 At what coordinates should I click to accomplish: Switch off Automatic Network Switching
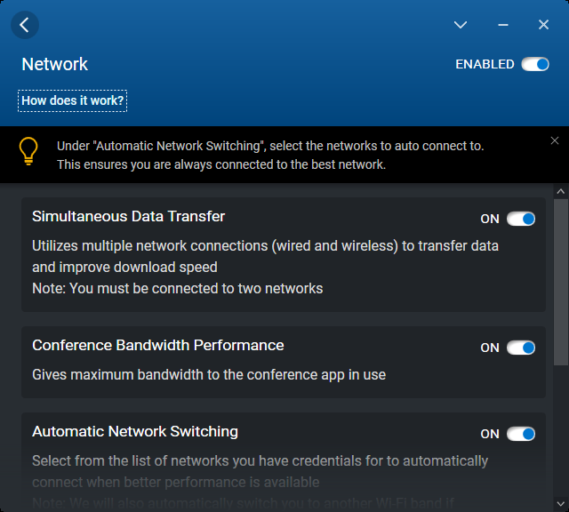(x=521, y=434)
